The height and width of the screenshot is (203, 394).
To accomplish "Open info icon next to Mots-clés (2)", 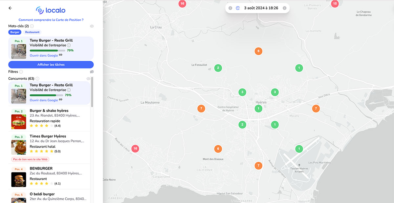I will pos(32,26).
